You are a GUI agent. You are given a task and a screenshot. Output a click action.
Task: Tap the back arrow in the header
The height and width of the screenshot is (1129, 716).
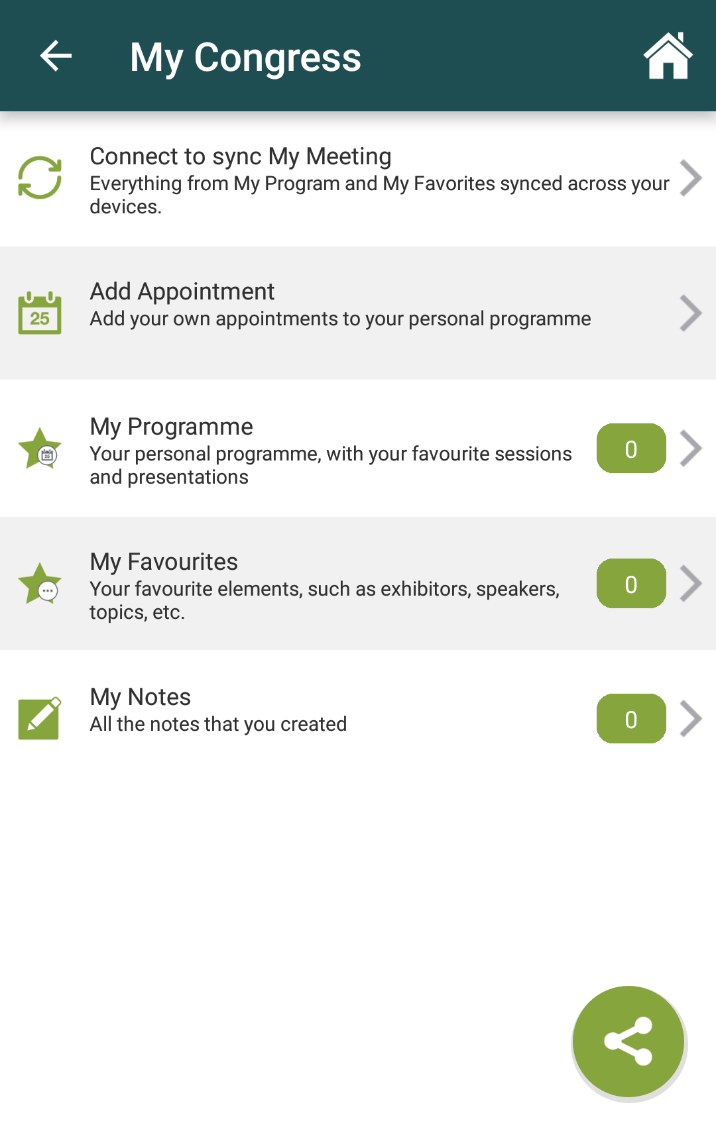coord(56,56)
